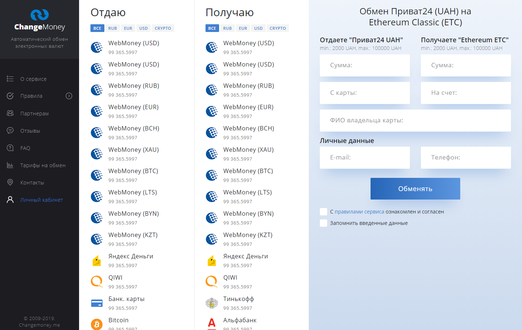Select WebMoney (EUR) icon under Отдаю
This screenshot has width=522, height=330.
point(97,111)
